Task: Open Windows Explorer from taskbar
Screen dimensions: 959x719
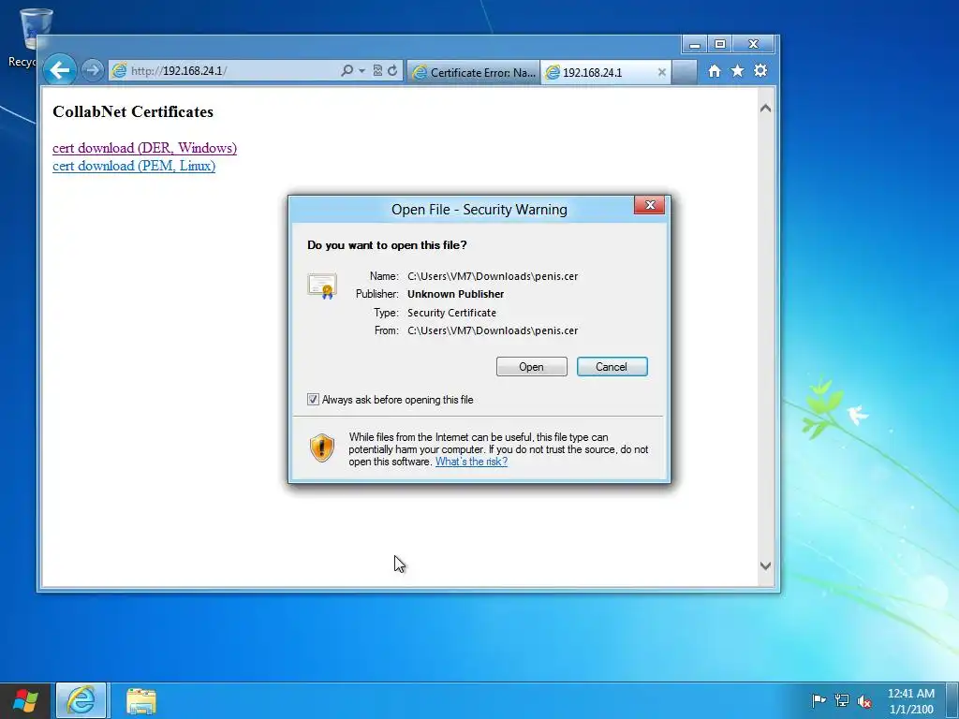Action: coord(141,700)
